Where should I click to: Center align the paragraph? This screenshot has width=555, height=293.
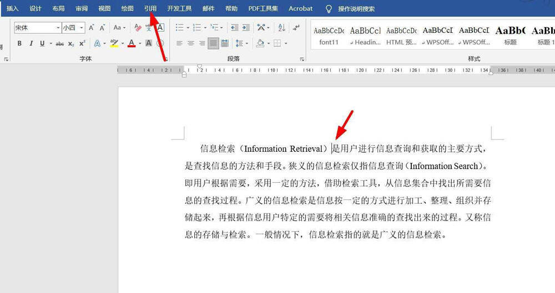point(191,43)
